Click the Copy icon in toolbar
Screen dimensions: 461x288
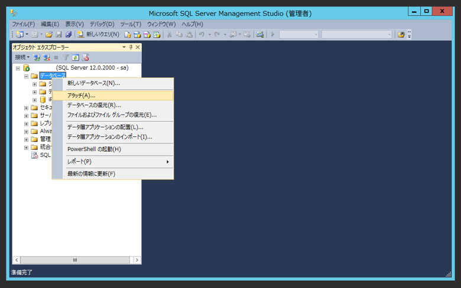tap(179, 35)
